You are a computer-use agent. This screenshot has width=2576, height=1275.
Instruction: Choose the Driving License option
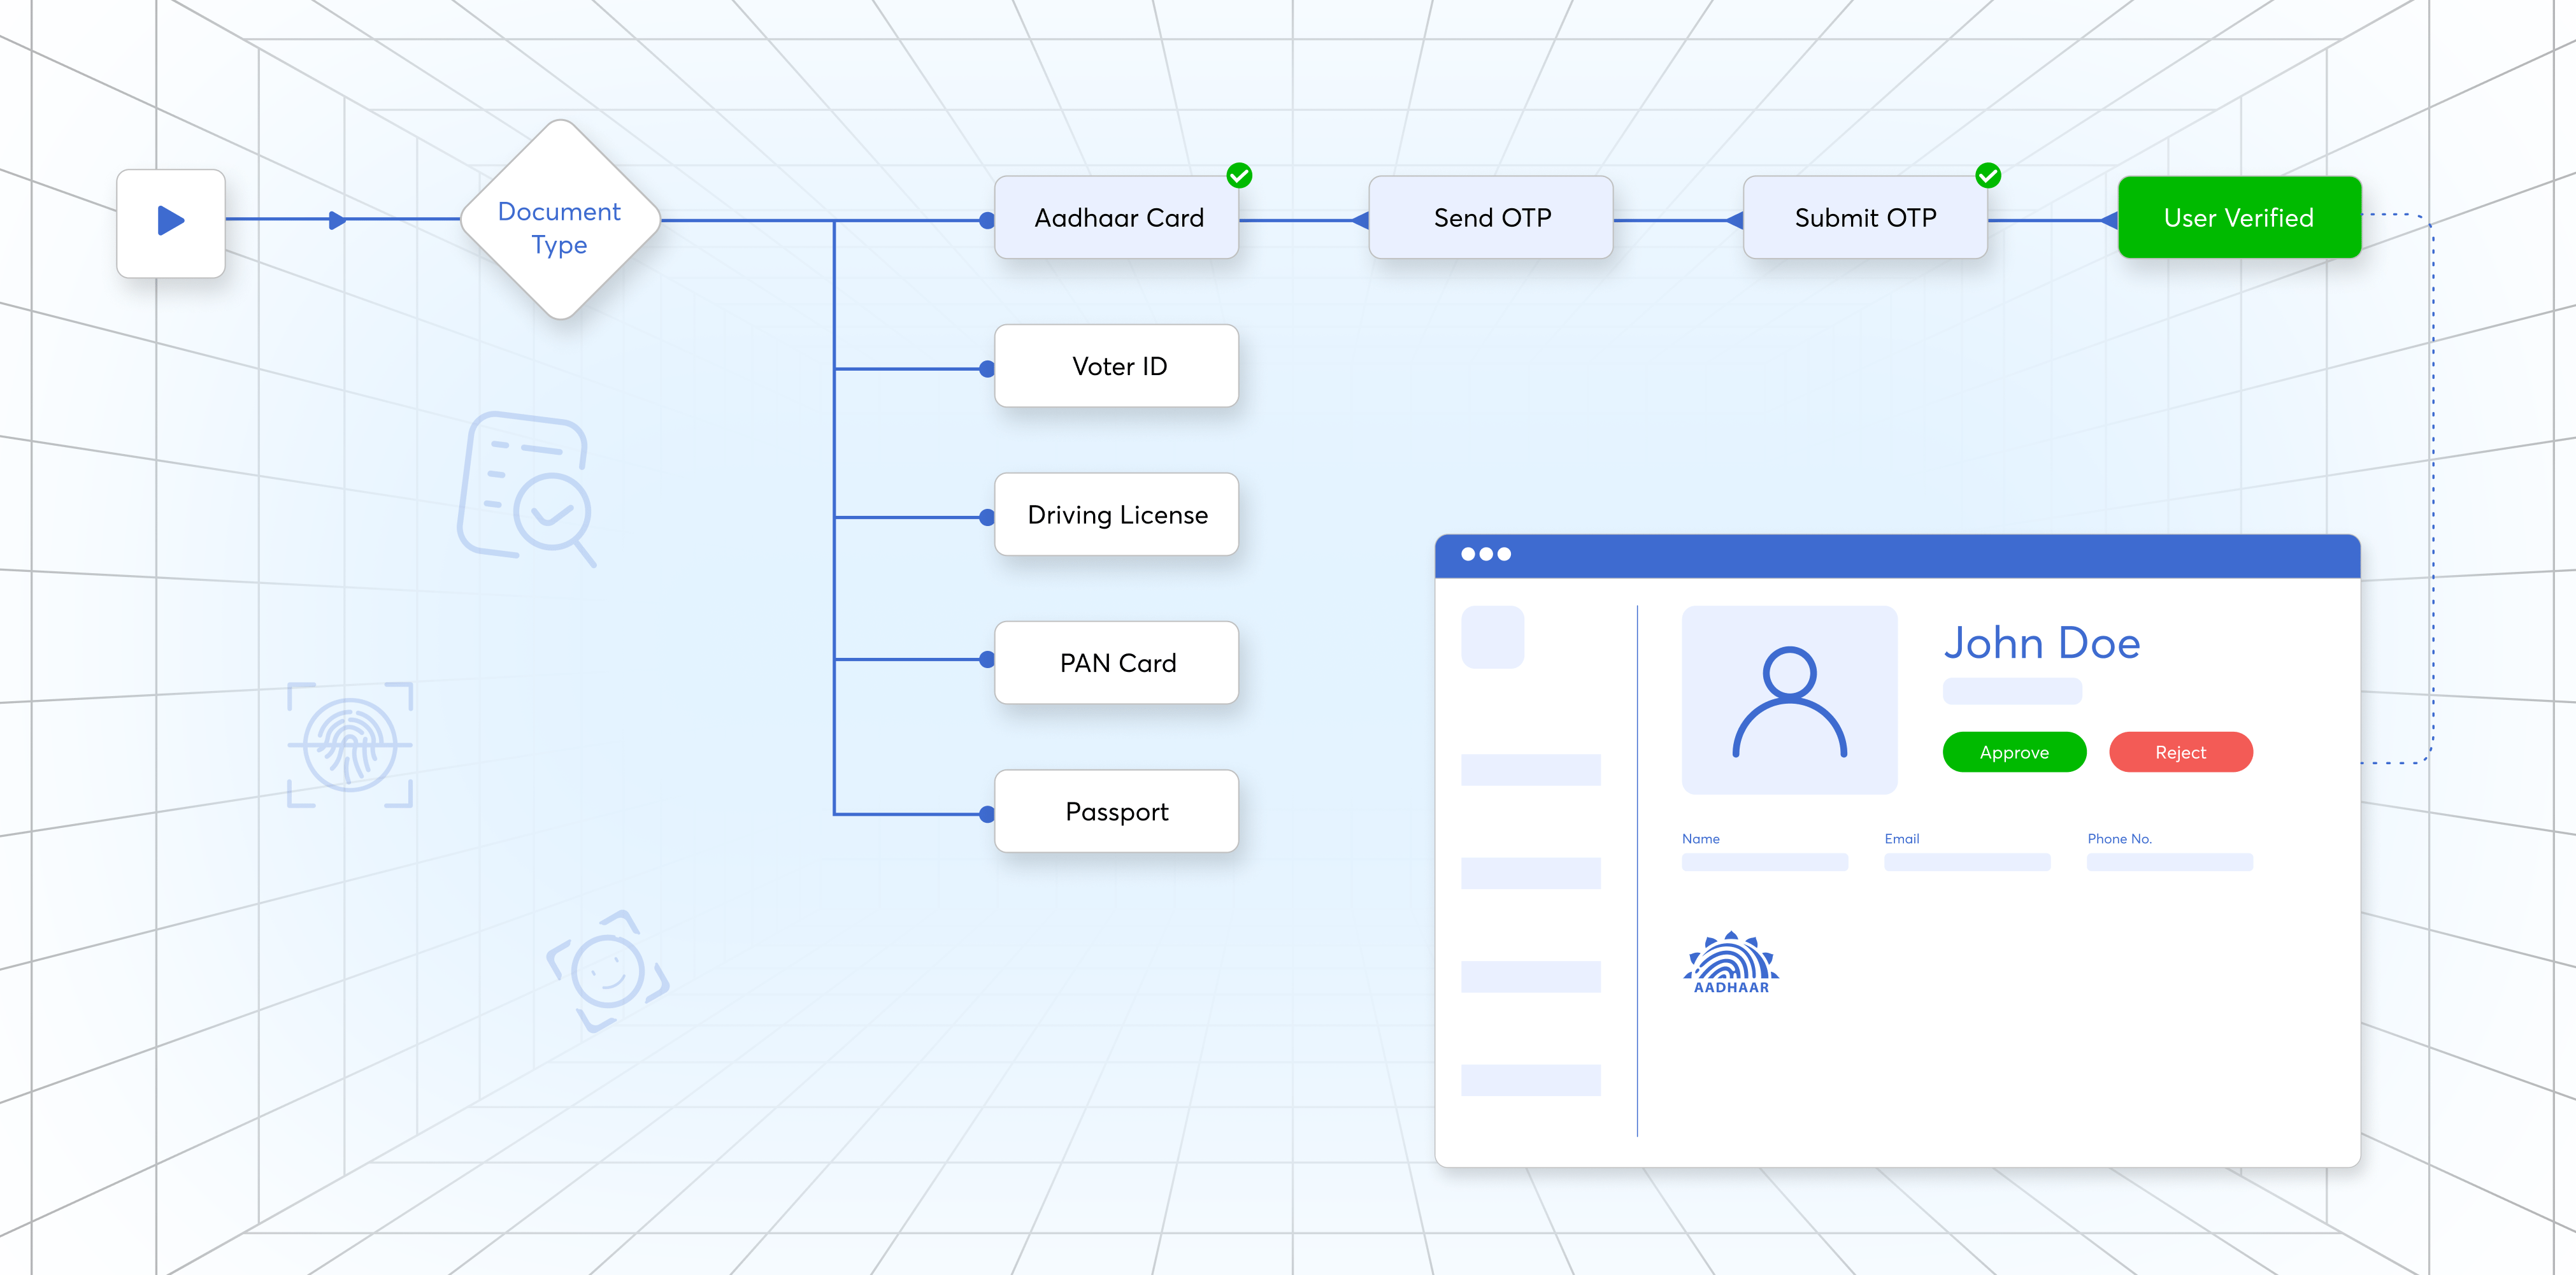pyautogui.click(x=1117, y=515)
